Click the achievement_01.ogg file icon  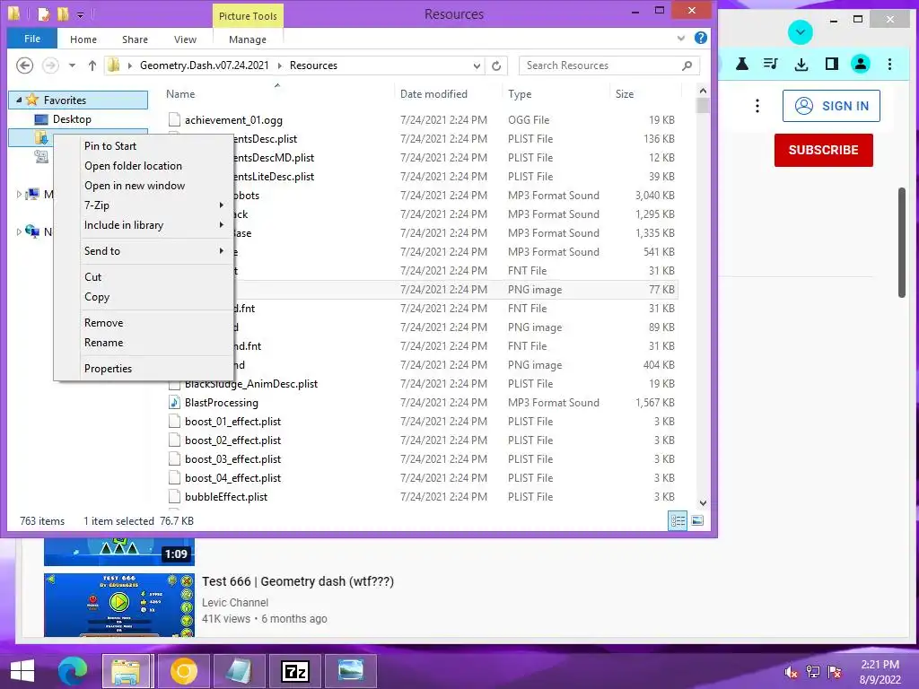pyautogui.click(x=174, y=119)
